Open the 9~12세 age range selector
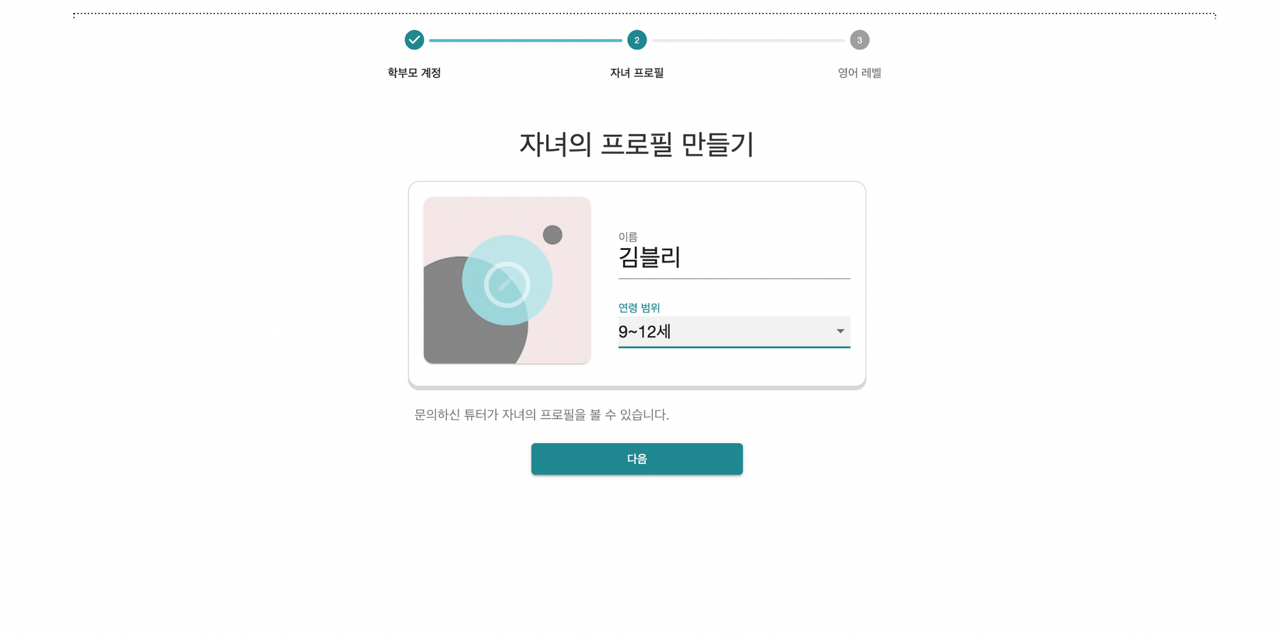 pyautogui.click(x=734, y=332)
